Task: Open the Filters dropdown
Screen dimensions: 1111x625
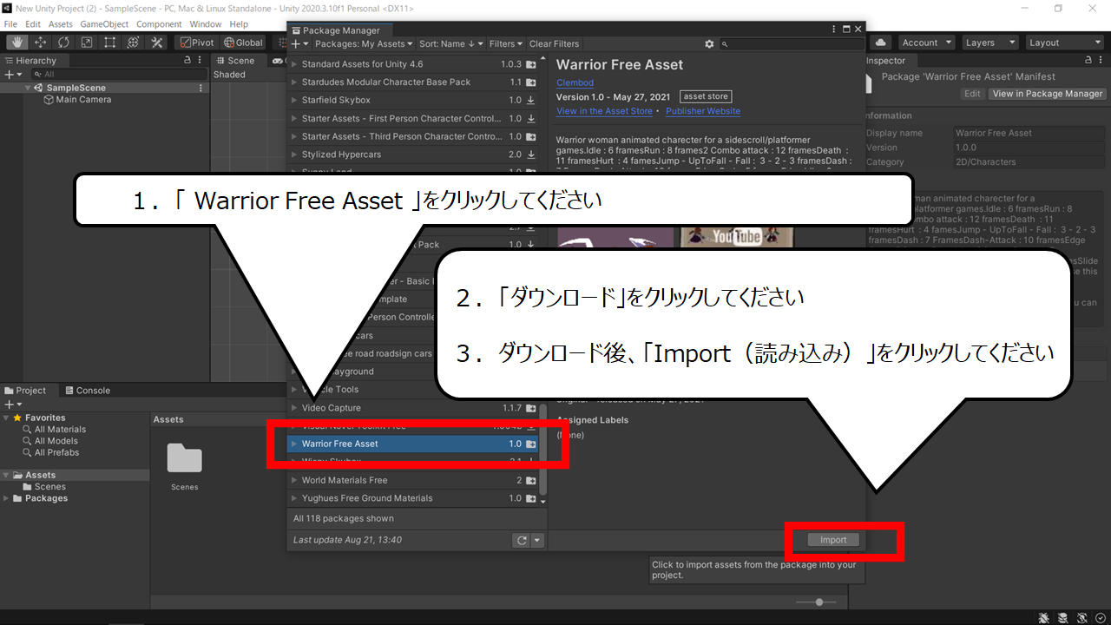Action: pos(506,43)
